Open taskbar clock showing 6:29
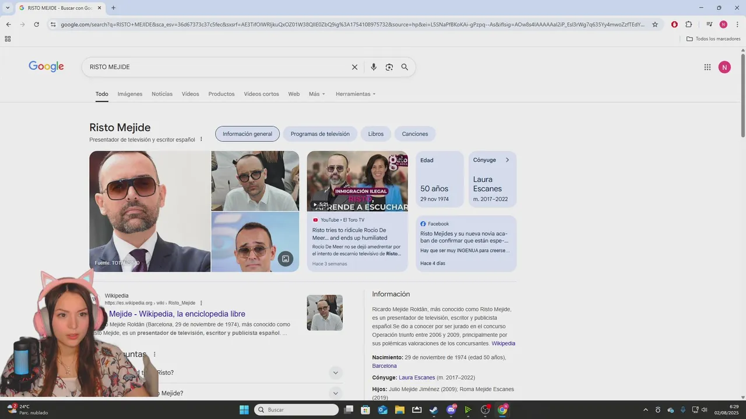This screenshot has width=746, height=419. point(726,410)
